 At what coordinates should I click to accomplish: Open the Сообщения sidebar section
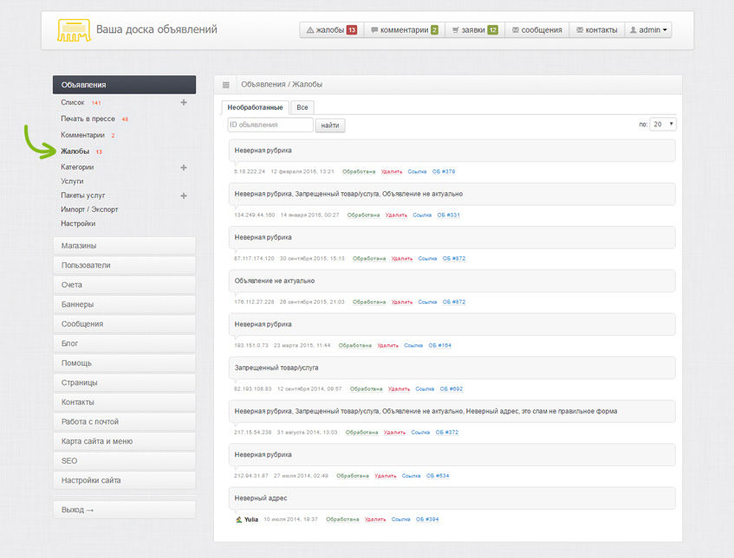[124, 324]
